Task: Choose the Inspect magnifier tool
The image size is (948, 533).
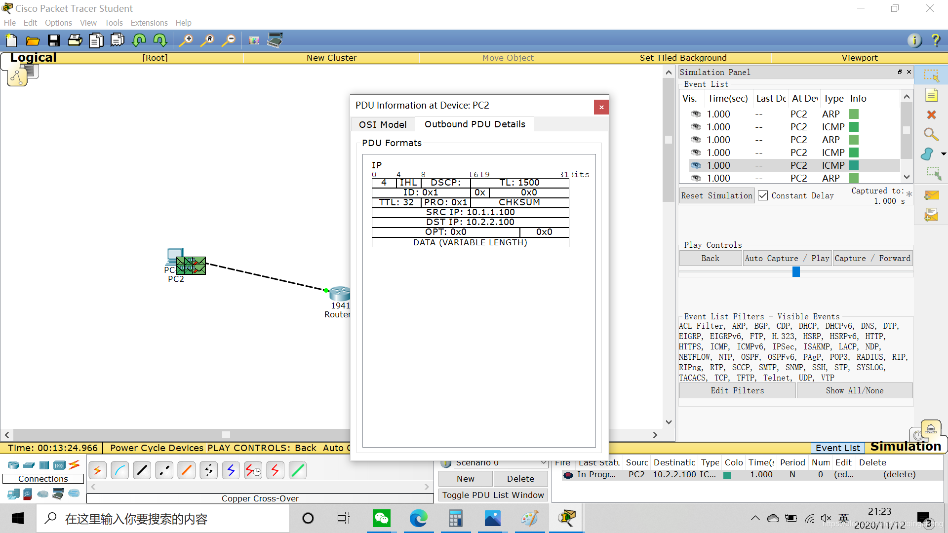Action: point(931,134)
